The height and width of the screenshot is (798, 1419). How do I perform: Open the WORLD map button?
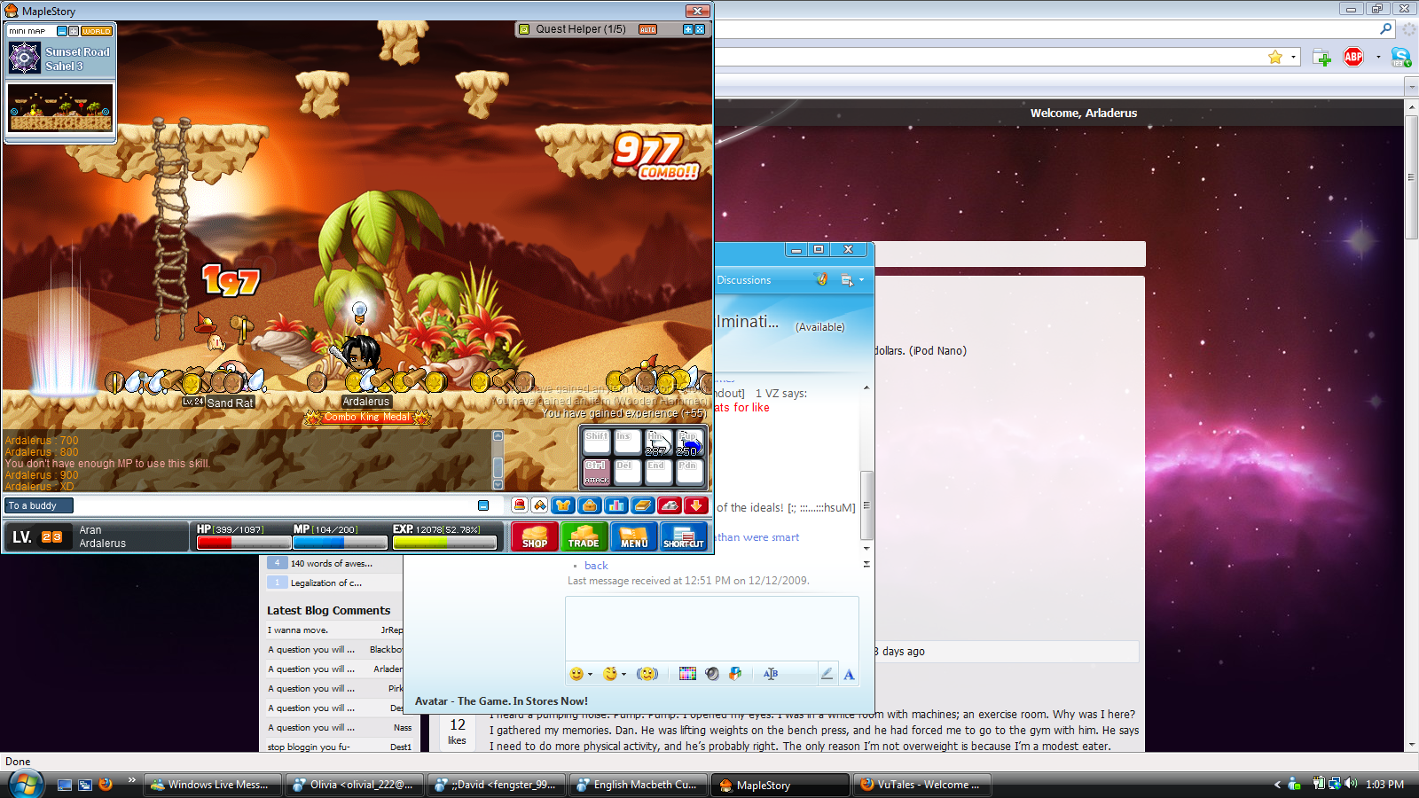[x=97, y=31]
